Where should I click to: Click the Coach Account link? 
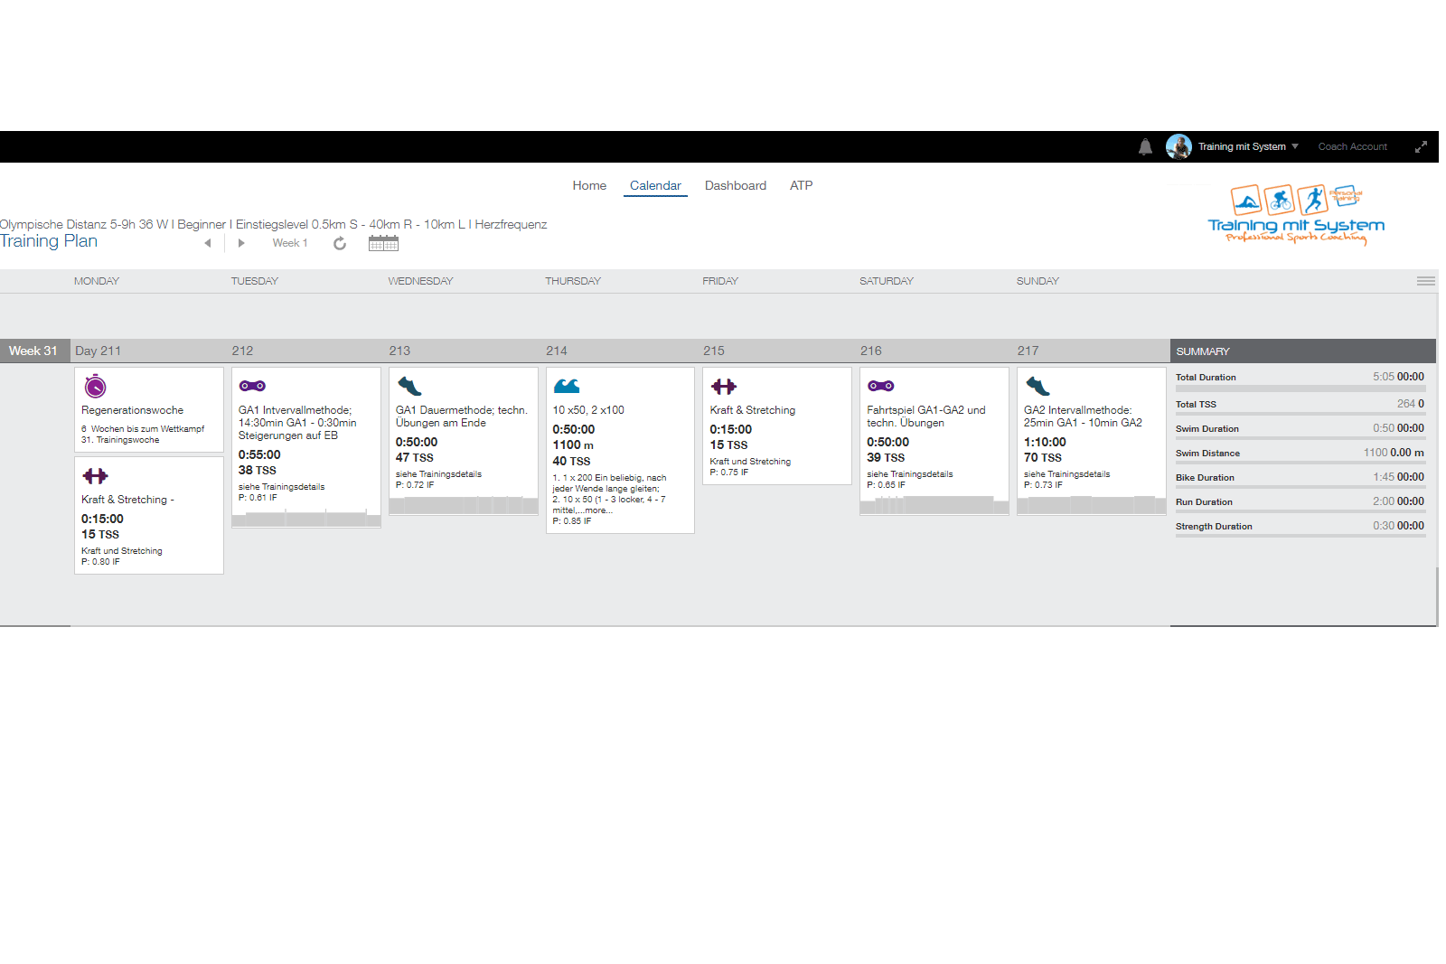[x=1352, y=146]
